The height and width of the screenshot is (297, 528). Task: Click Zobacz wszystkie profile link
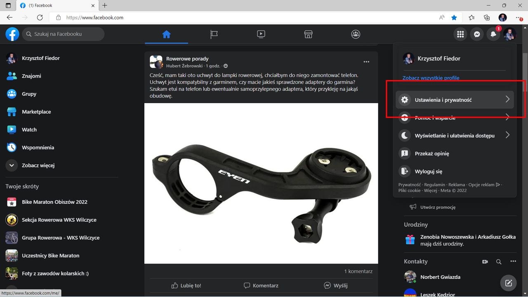coord(431,78)
